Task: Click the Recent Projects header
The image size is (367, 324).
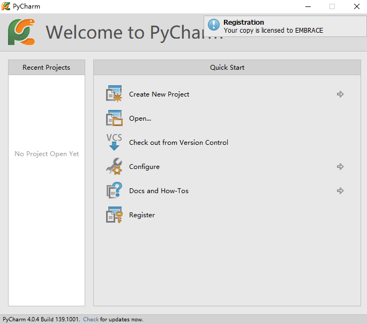Action: [x=46, y=68]
